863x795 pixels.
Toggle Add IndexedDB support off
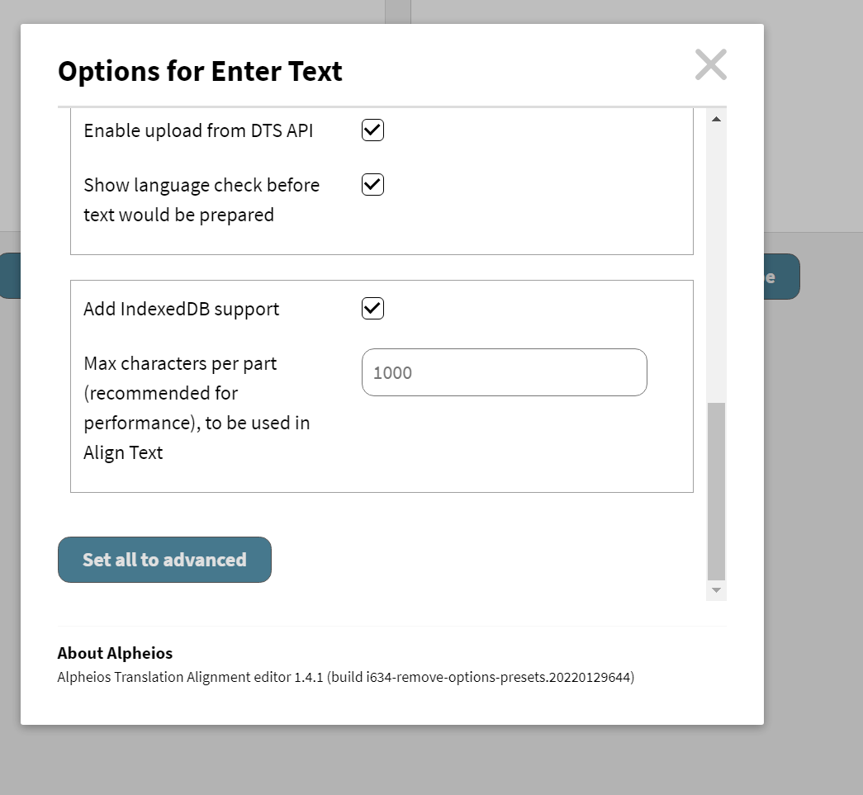[x=372, y=308]
